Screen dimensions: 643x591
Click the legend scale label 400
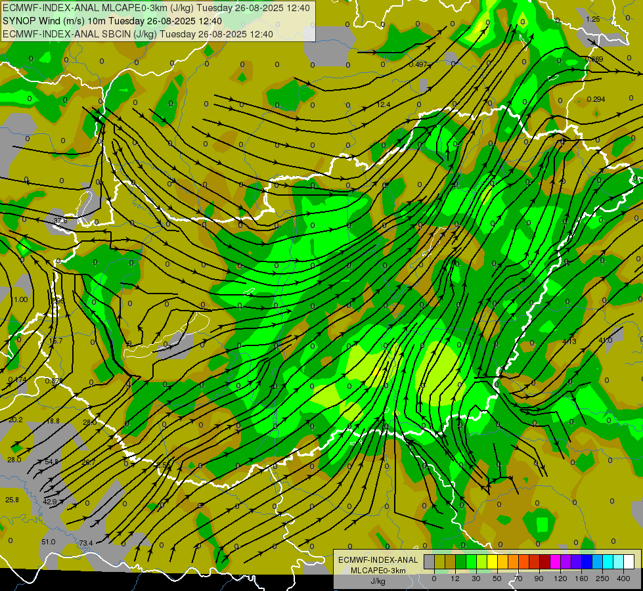(623, 579)
